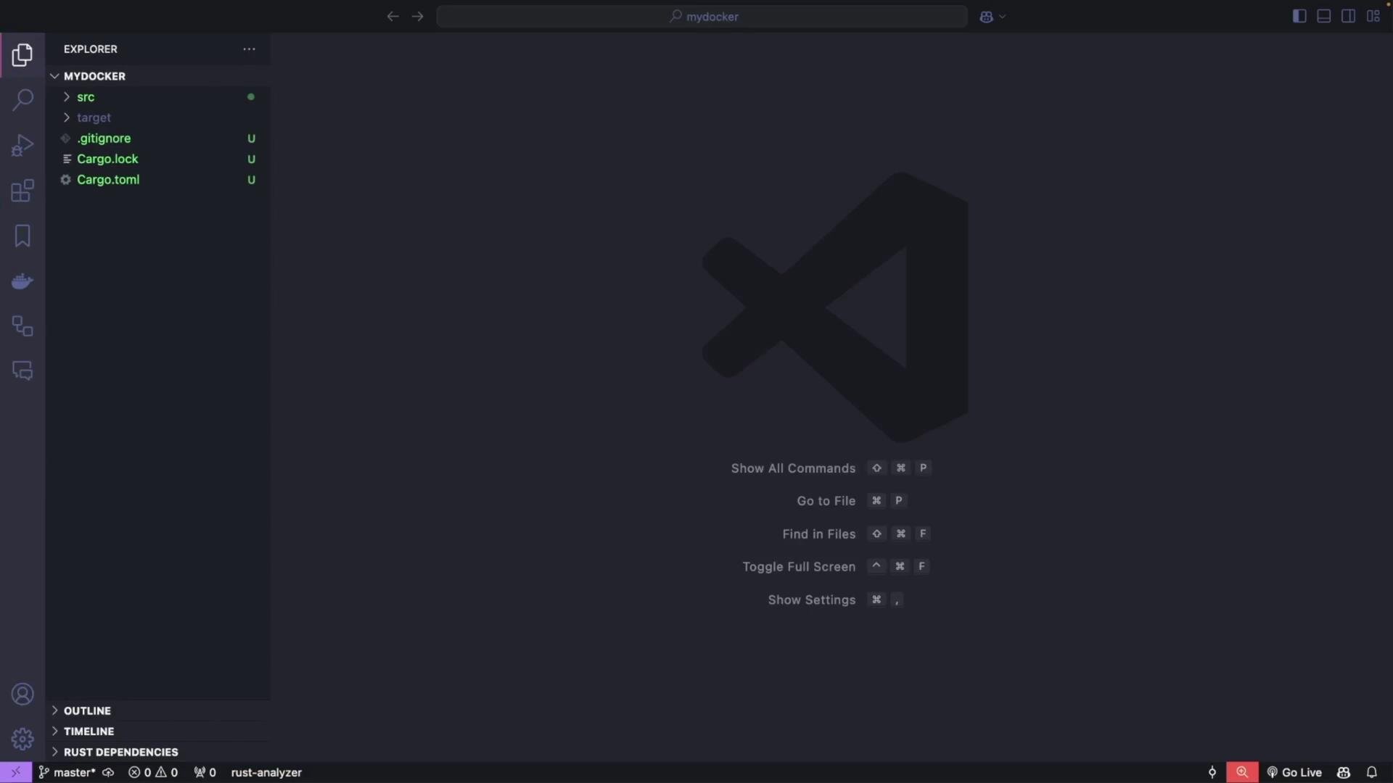This screenshot has width=1393, height=783.
Task: Open the Cargo.toml file
Action: (x=158, y=180)
